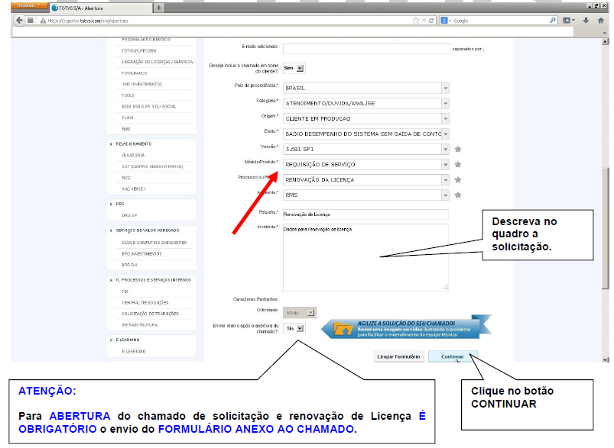The height and width of the screenshot is (448, 614).
Task: Click the Resumo field Renovação de Licença
Action: pyautogui.click(x=365, y=214)
